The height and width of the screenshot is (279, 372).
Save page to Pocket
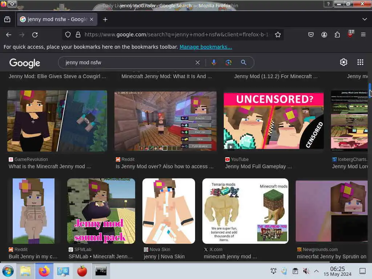point(311,35)
